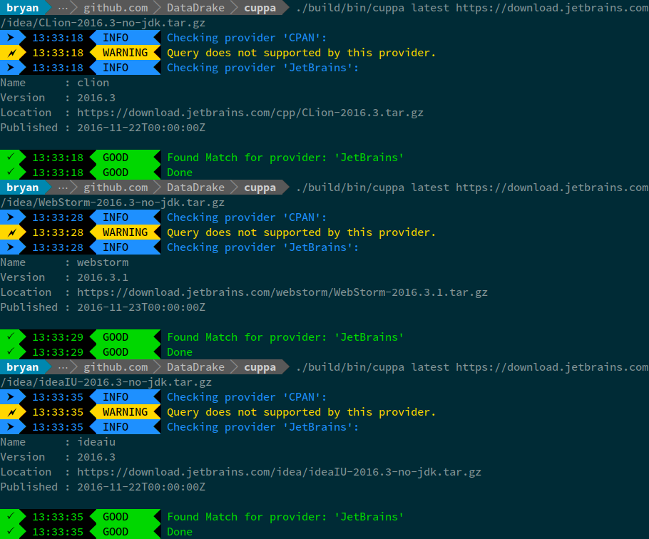Image resolution: width=649 pixels, height=539 pixels.
Task: Click the Location URL ending 'WebStorm-2016.3.1.tar.gz'
Action: [282, 292]
